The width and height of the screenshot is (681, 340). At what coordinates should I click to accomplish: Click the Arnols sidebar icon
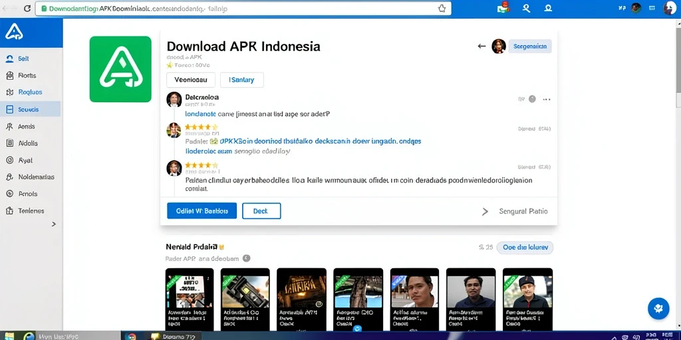coord(9,194)
